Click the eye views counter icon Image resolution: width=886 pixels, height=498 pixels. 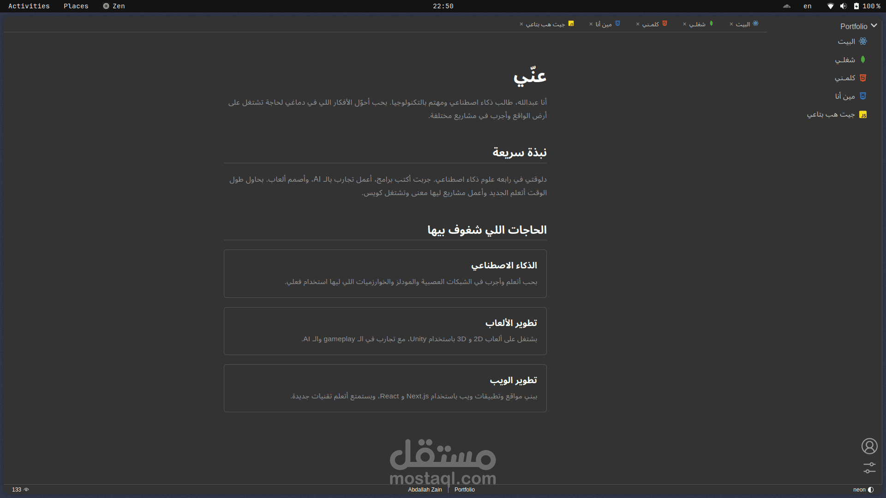[26, 490]
